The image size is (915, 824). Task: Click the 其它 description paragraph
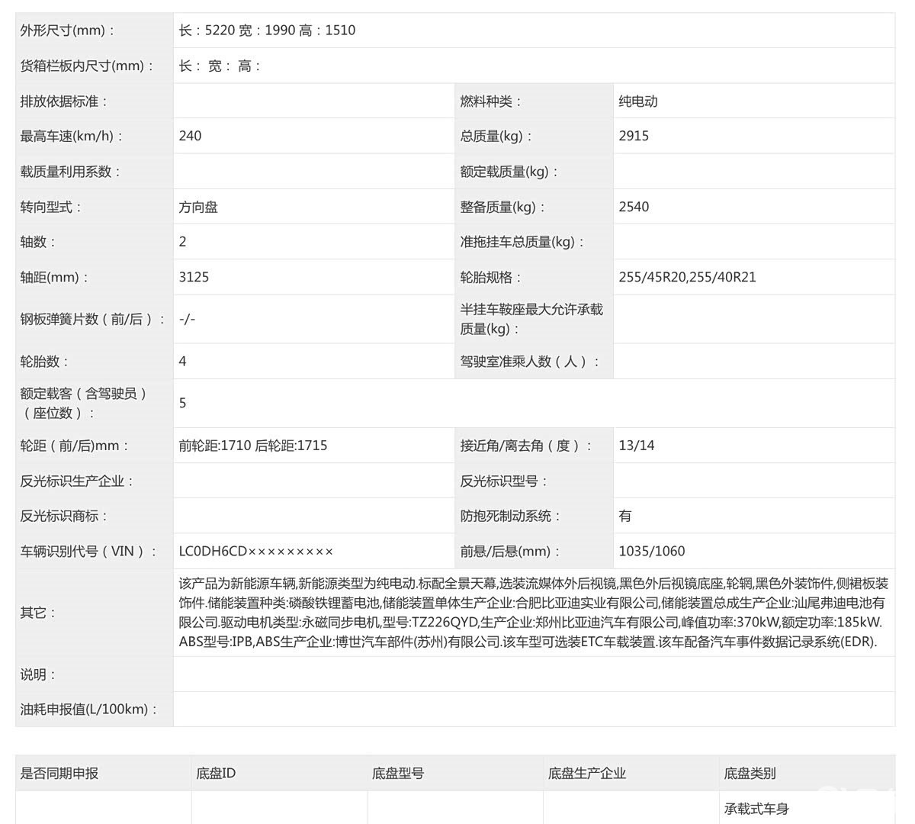click(533, 613)
